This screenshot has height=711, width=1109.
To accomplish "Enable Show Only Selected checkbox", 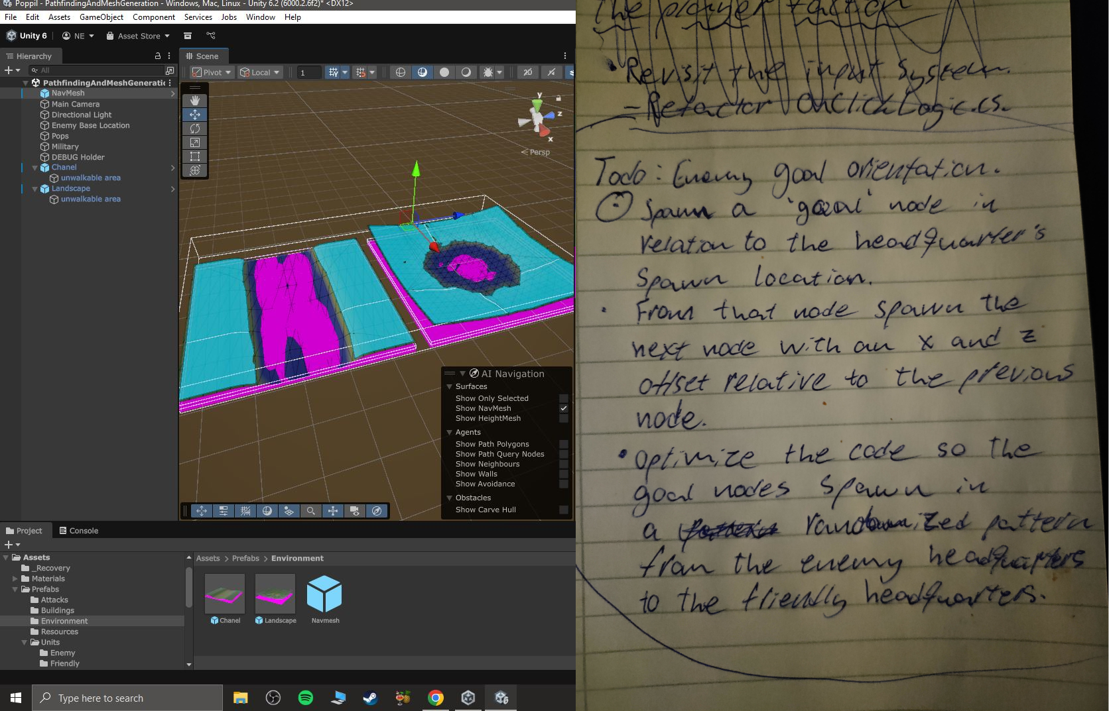I will pos(564,398).
